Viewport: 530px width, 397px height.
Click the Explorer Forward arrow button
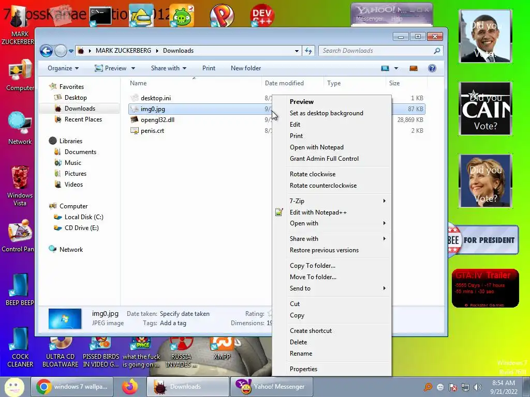61,51
